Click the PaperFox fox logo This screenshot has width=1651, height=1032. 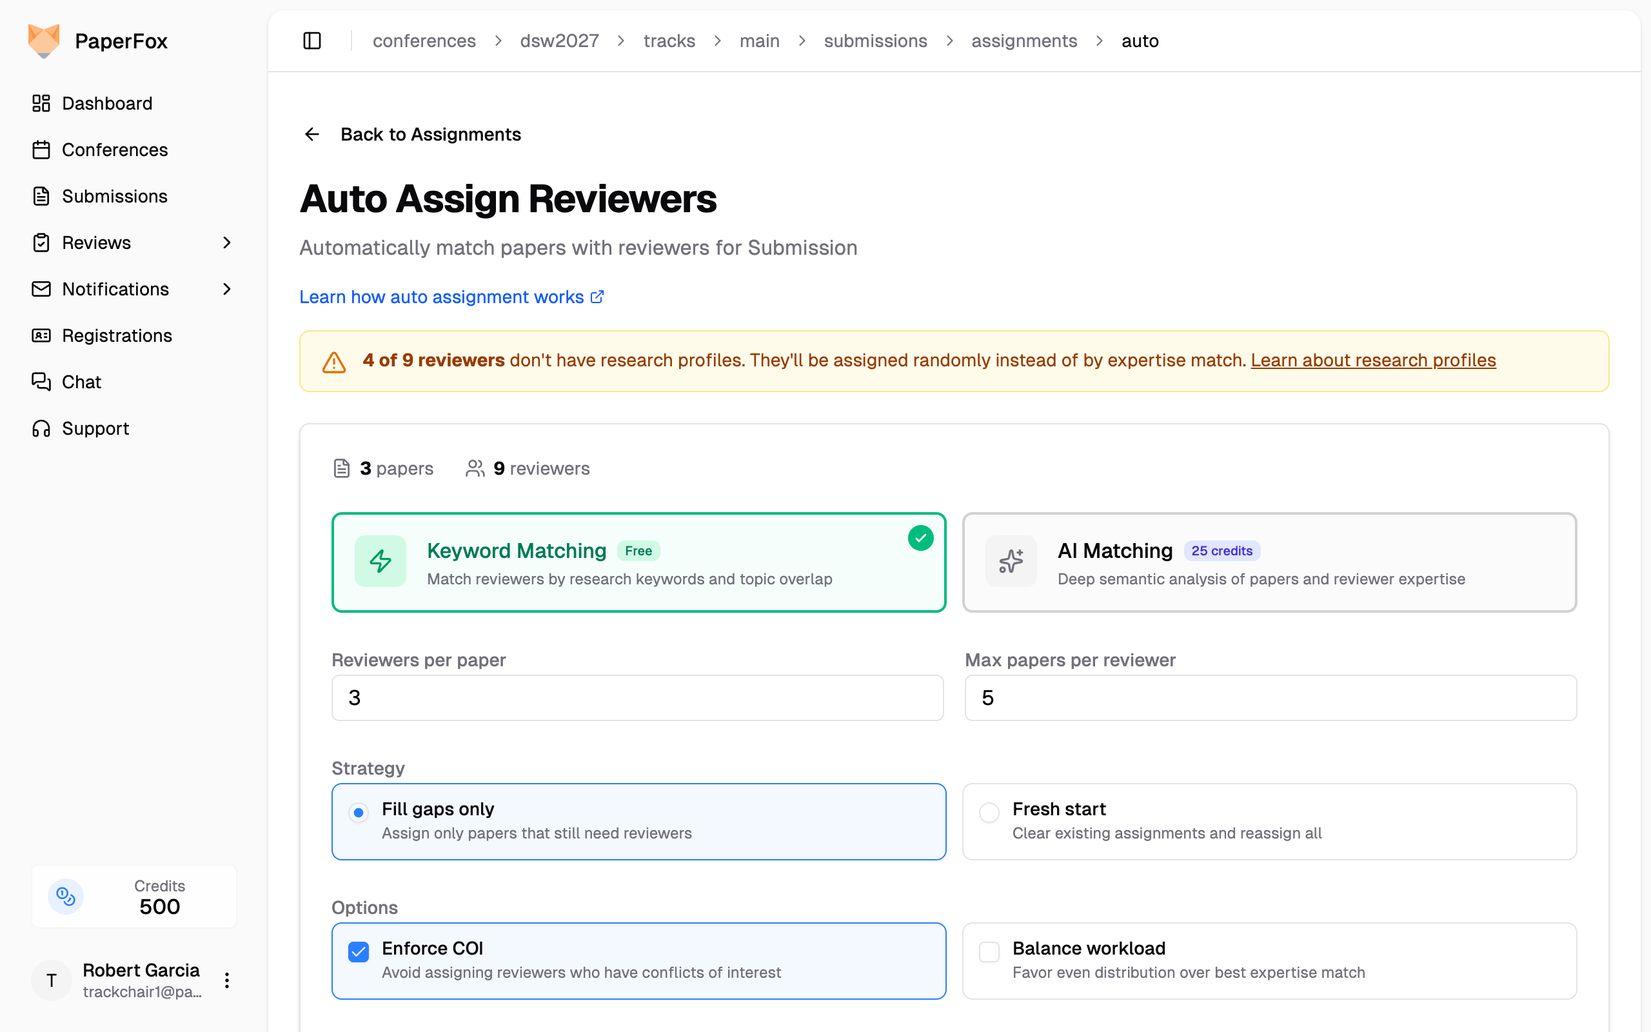[x=44, y=41]
